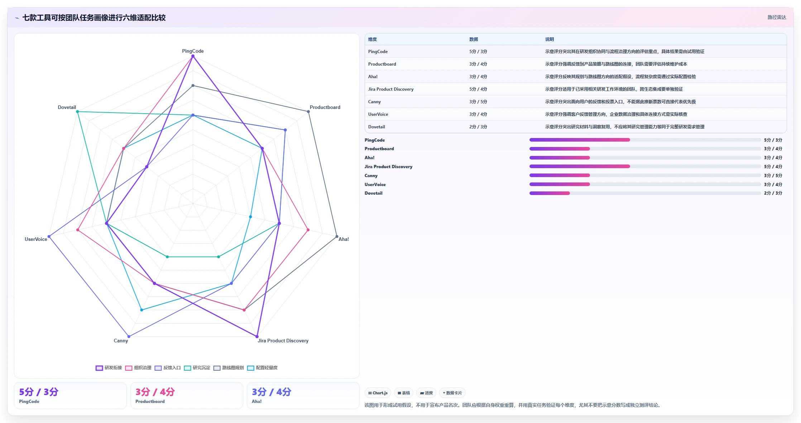
Task: Click the Dovetail cell in the table
Action: point(376,127)
